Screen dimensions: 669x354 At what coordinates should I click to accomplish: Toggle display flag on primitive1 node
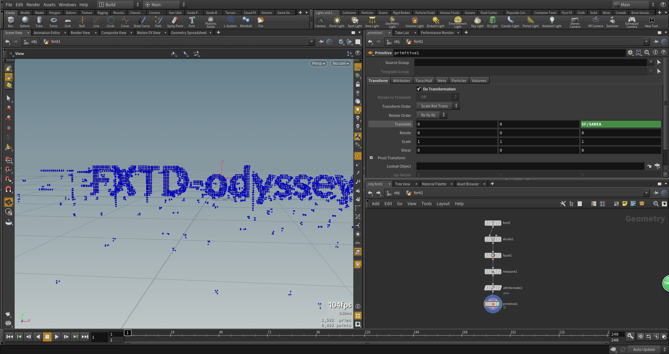499,304
